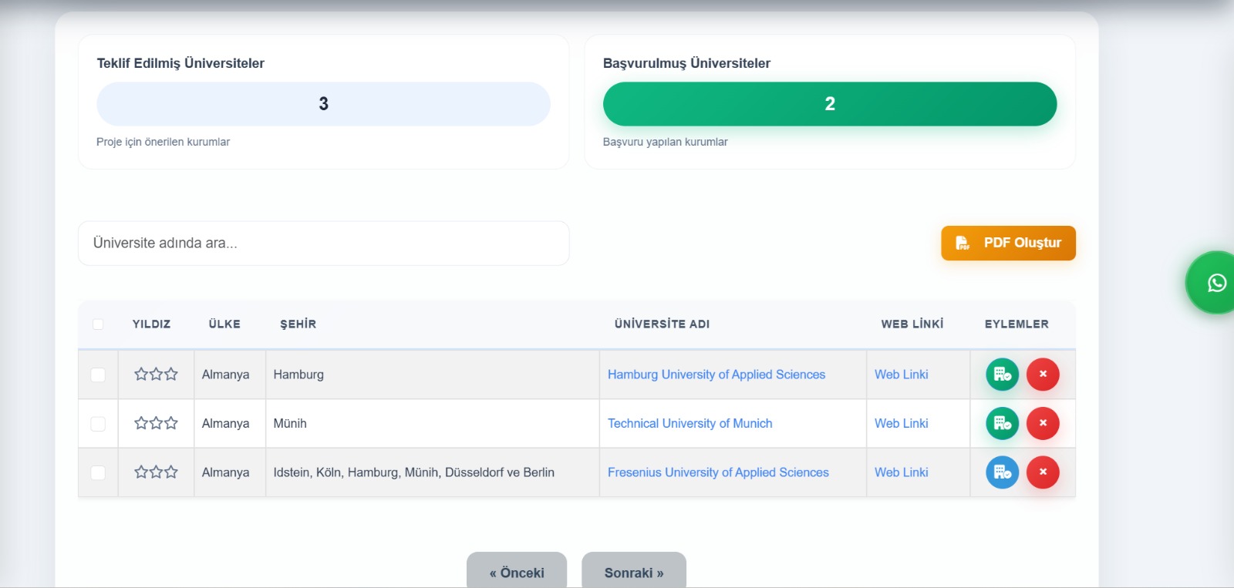Click star rating in Technical University of Munich row
The image size is (1234, 588).
[x=156, y=423]
